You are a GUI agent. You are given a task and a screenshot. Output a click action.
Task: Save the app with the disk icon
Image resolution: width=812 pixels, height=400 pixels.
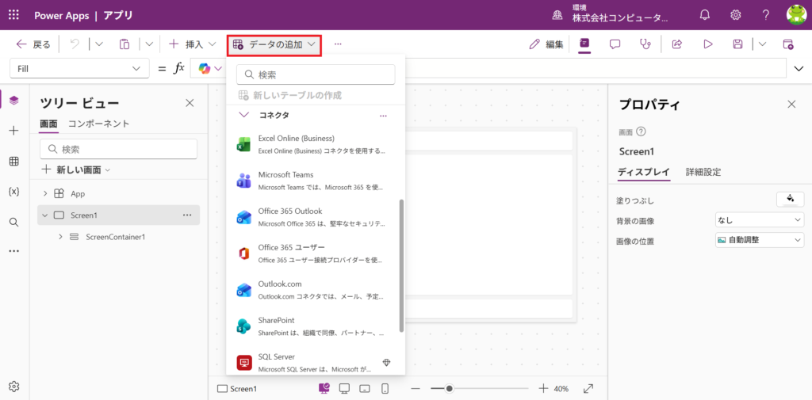(x=738, y=44)
